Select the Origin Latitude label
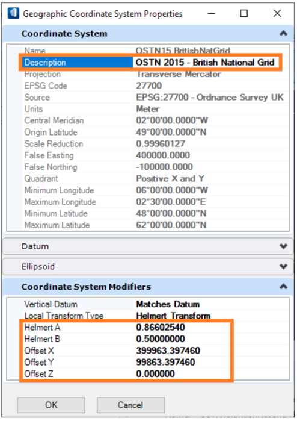297x421 pixels. pyautogui.click(x=51, y=132)
